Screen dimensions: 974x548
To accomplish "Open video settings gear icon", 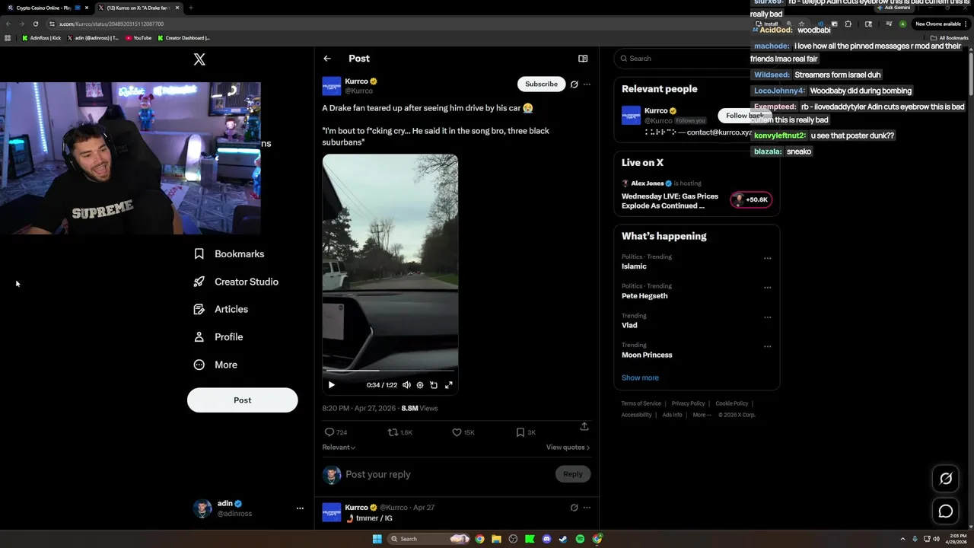I will (420, 385).
